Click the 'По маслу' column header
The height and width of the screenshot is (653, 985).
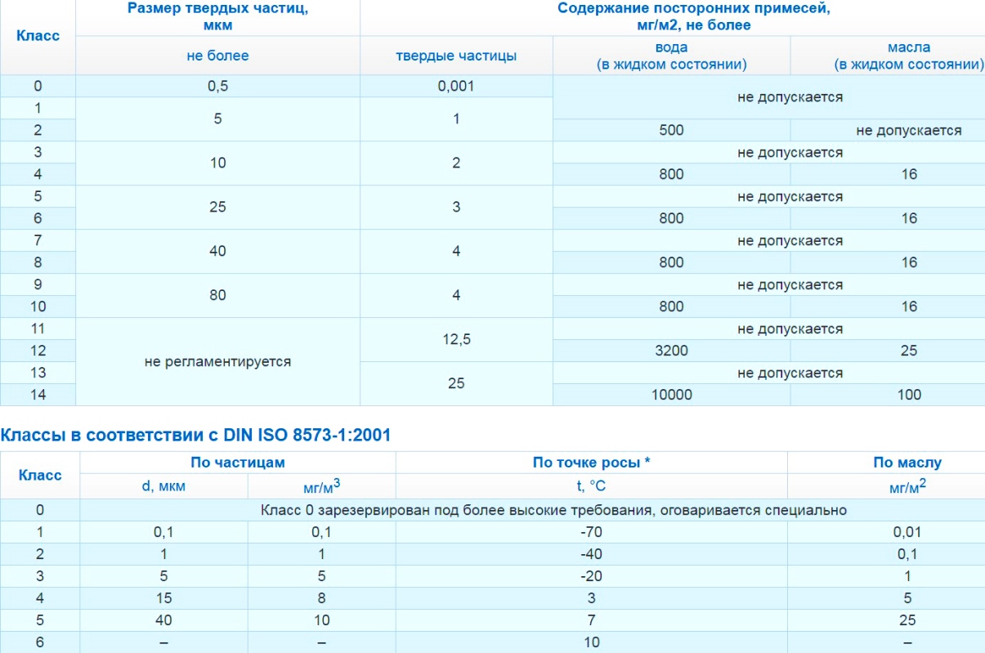click(x=907, y=463)
